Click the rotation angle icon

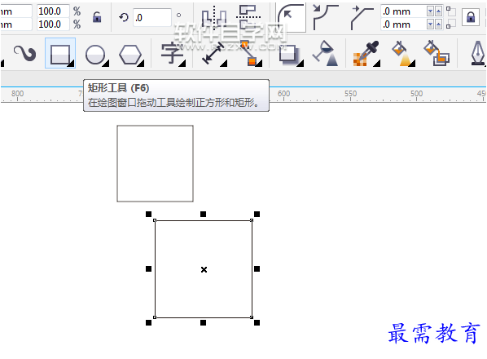point(124,17)
